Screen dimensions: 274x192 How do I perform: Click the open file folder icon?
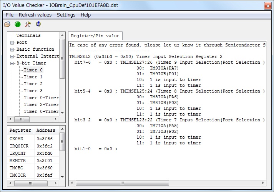coord(7,24)
